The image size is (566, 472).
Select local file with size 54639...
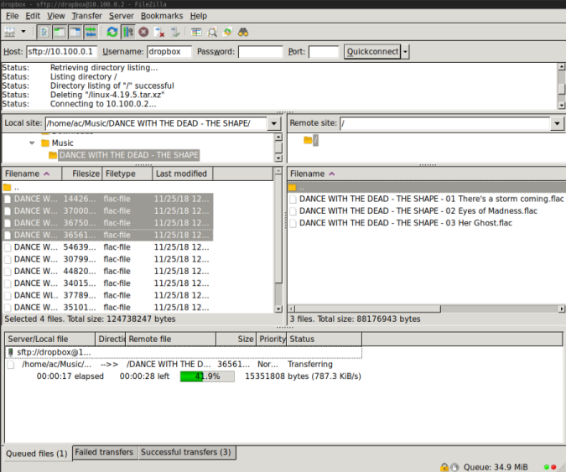107,247
